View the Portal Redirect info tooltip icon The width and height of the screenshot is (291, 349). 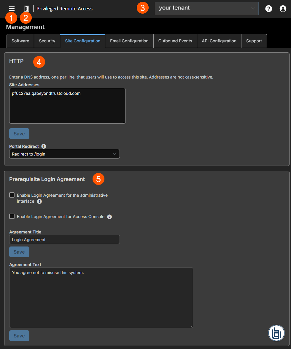[x=44, y=146]
